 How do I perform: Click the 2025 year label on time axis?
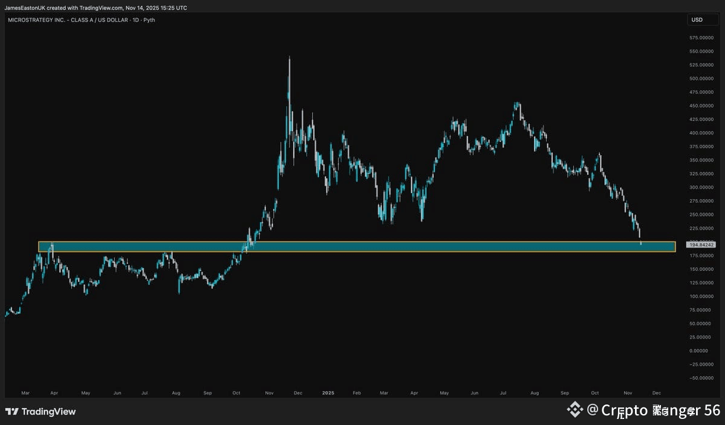pos(328,392)
